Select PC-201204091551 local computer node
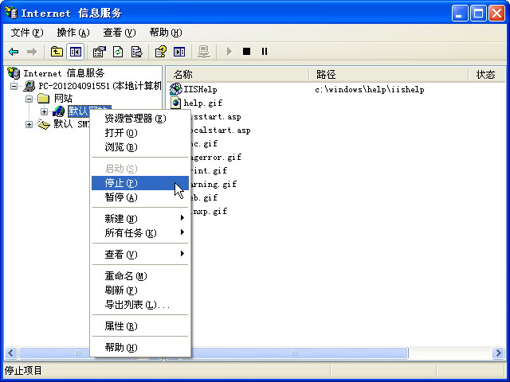This screenshot has width=510, height=382. click(100, 86)
